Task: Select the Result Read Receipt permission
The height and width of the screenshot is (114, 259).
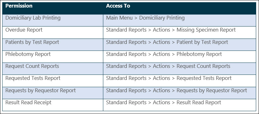Action: [x=28, y=102]
